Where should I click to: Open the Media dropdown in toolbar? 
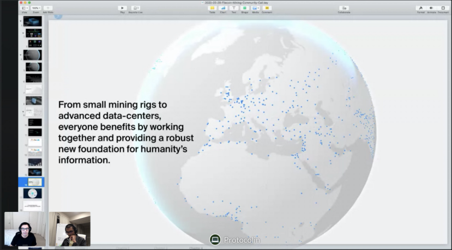tap(255, 8)
